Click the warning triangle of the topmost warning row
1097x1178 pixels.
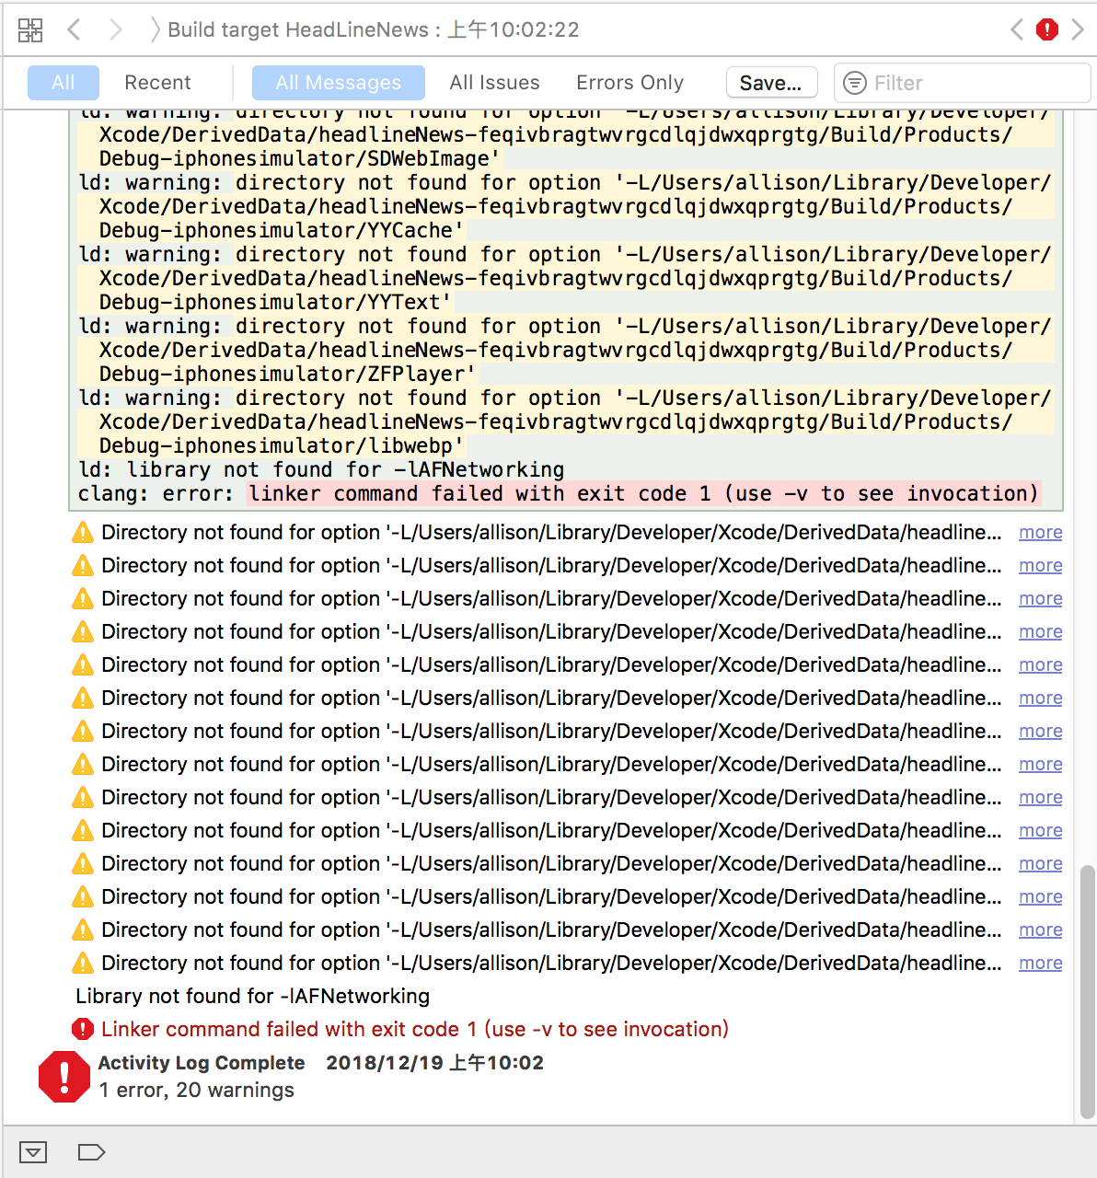[83, 533]
